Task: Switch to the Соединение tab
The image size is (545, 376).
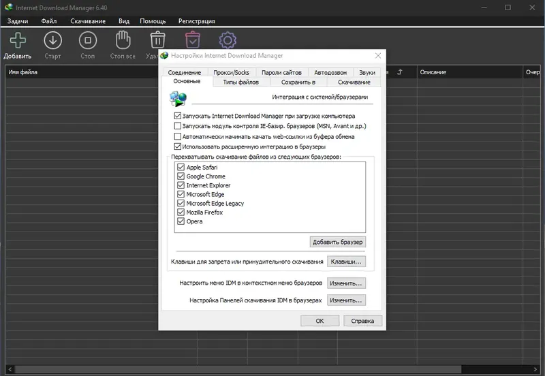Action: (185, 72)
